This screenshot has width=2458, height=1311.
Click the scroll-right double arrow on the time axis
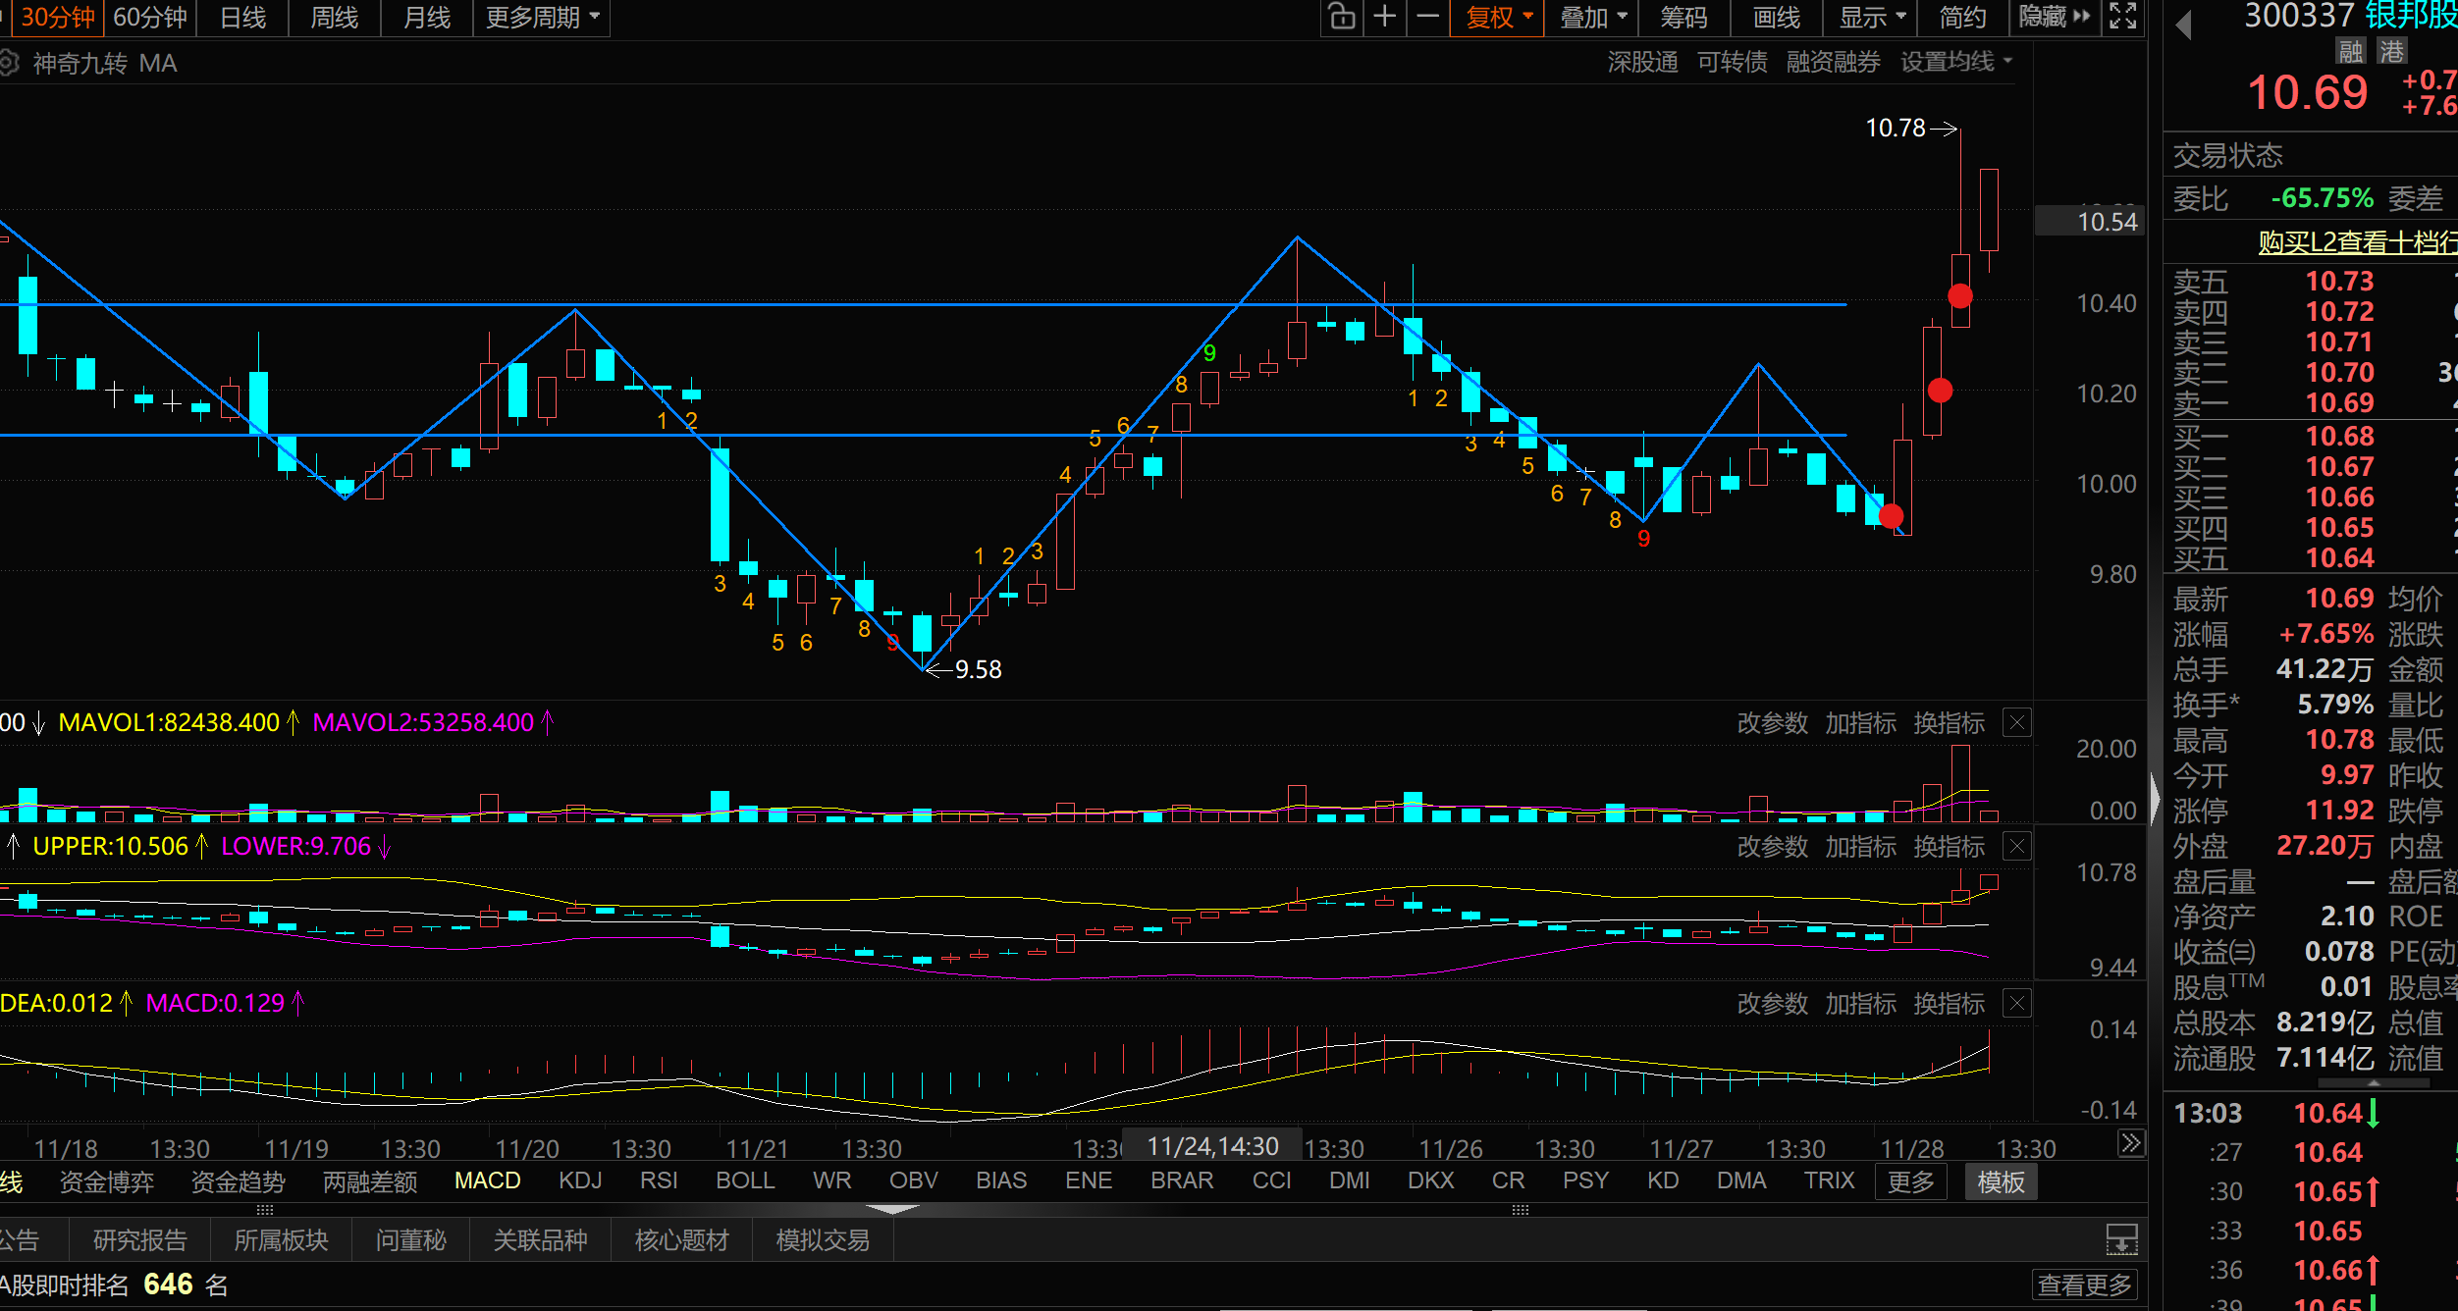[x=2130, y=1143]
